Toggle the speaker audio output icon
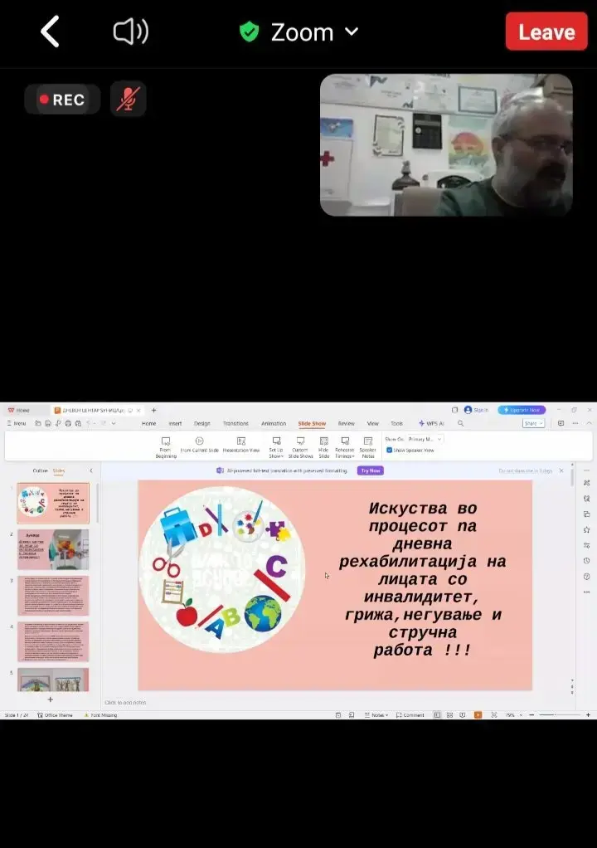Viewport: 597px width, 848px height. (131, 32)
